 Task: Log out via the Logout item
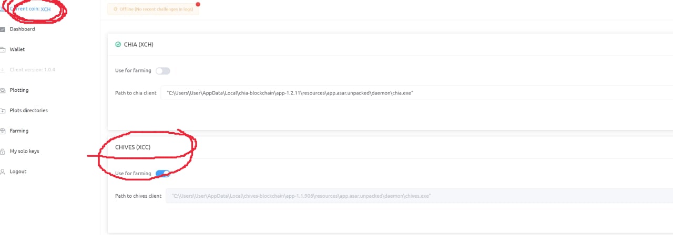pyautogui.click(x=18, y=172)
